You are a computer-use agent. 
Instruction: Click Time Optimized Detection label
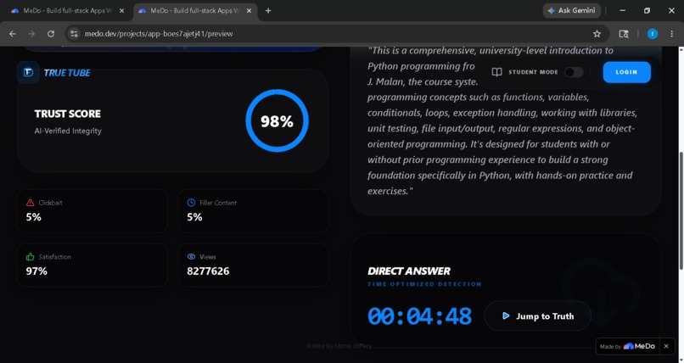(x=424, y=284)
